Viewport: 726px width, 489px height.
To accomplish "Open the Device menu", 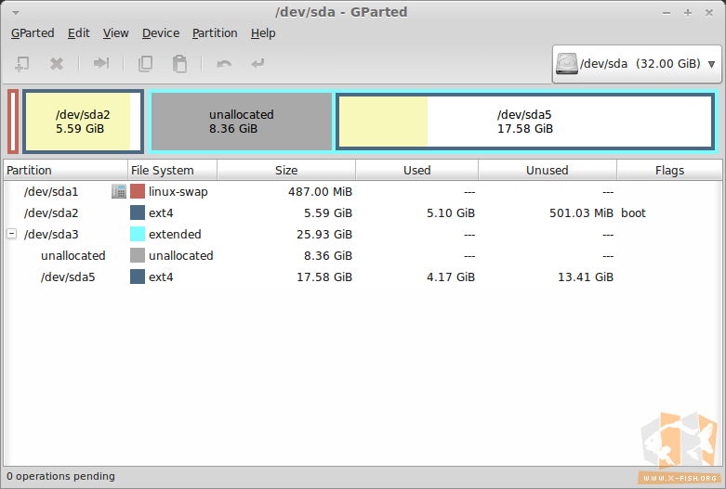I will pyautogui.click(x=161, y=33).
